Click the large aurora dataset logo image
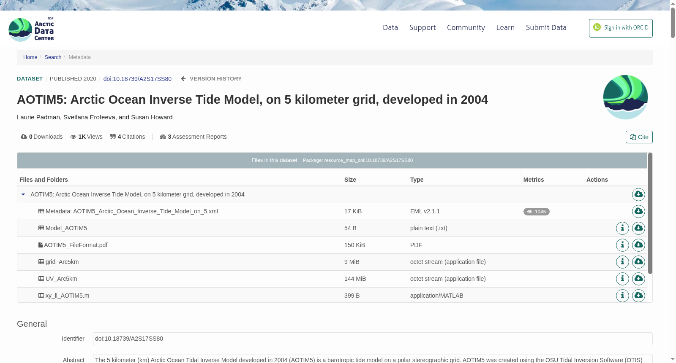Viewport: 676px width, 363px height. coord(625,97)
